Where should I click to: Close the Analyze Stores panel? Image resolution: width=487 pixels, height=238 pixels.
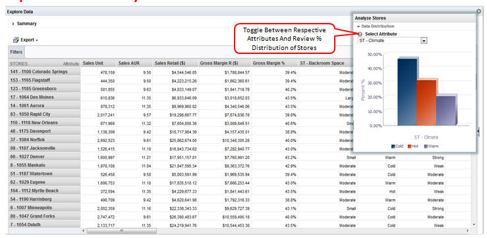478,11
